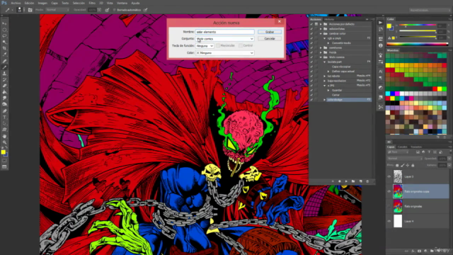Select Layer 3 thumbnail
This screenshot has width=453, height=255.
pyautogui.click(x=398, y=176)
